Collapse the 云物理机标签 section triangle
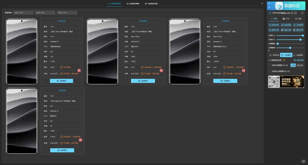The width and height of the screenshot is (308, 165). (269, 60)
